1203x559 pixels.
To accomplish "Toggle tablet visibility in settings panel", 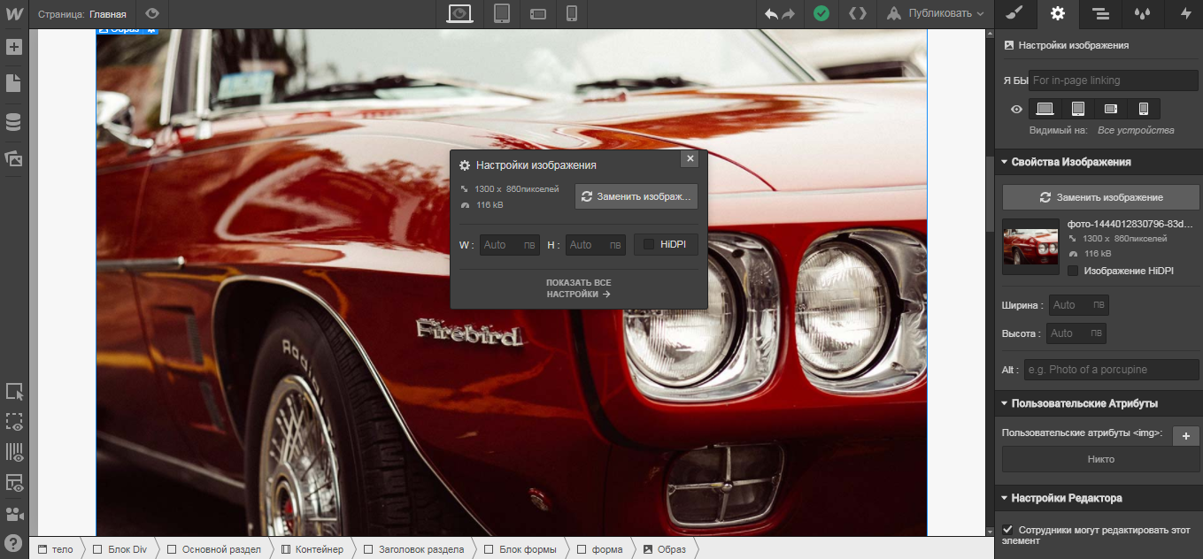I will [1078, 109].
